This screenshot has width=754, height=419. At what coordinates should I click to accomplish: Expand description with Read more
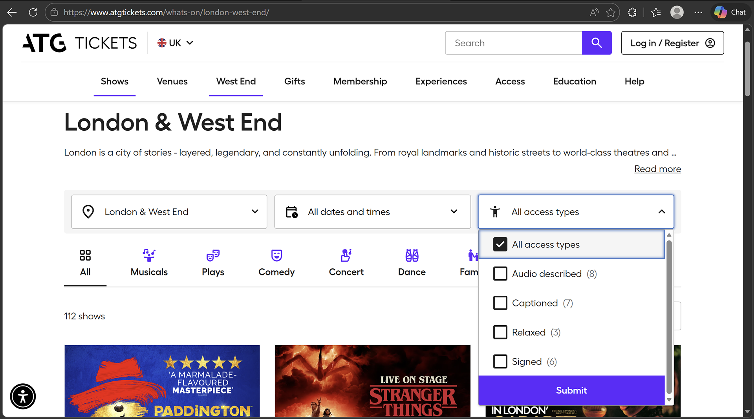click(657, 169)
